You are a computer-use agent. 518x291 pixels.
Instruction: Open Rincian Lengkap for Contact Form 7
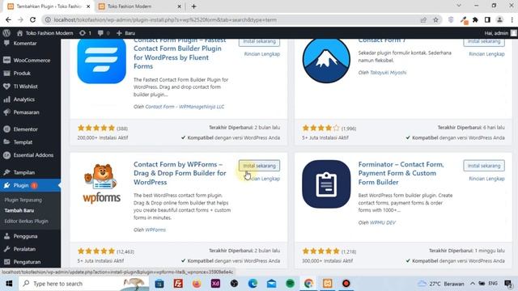[x=486, y=54]
